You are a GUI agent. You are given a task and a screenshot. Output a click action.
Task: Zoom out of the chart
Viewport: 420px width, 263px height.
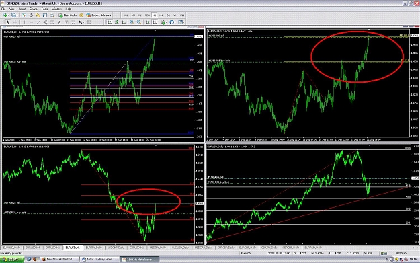[138, 22]
